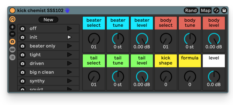Click the body select knob

[x=166, y=39]
